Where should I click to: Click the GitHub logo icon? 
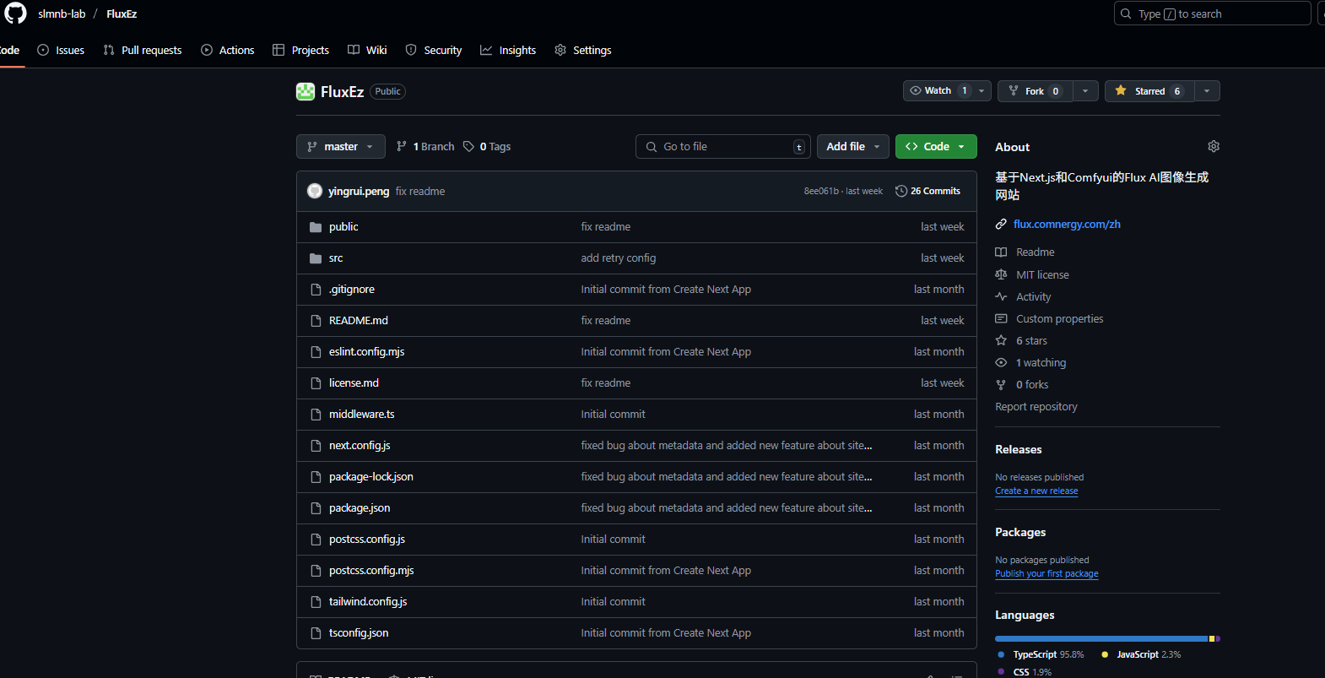(15, 14)
